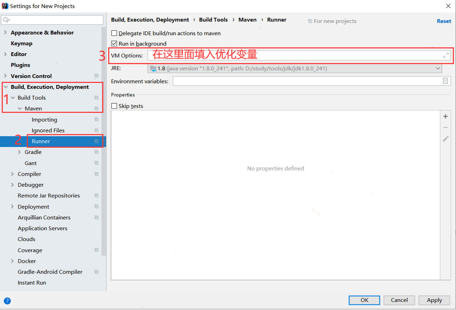Click the pencil icon to edit properties
Screen dimensions: 456x310
click(x=445, y=139)
